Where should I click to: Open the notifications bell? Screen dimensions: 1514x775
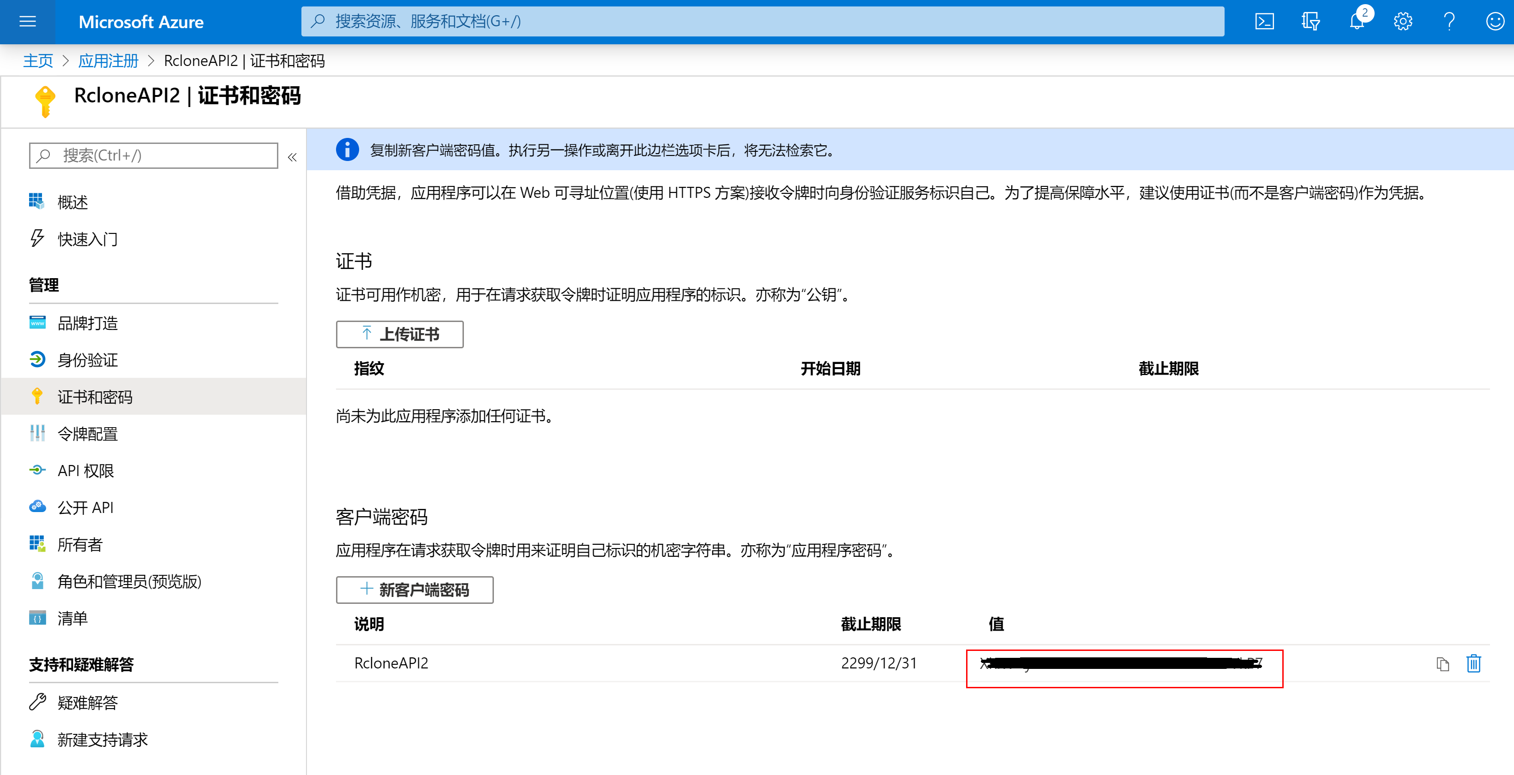1357,22
